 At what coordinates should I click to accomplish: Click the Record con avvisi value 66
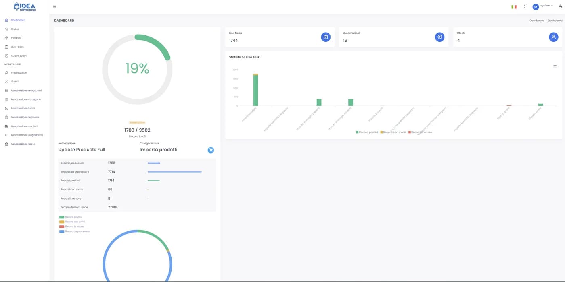110,189
